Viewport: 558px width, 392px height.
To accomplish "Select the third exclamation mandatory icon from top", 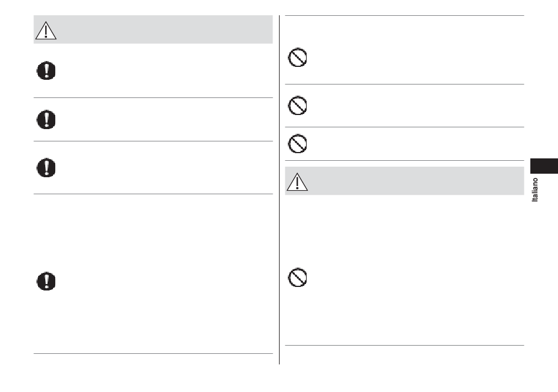I will (x=46, y=167).
